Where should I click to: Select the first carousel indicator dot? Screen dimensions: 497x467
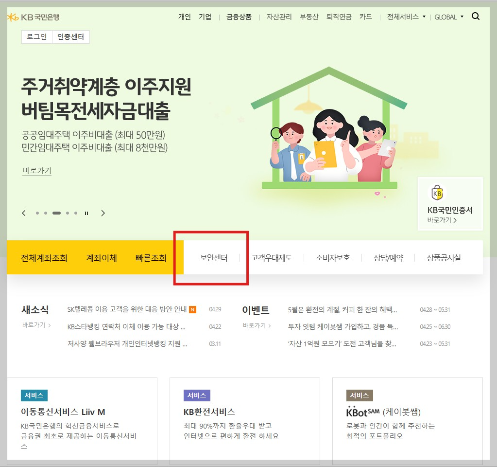tap(37, 213)
